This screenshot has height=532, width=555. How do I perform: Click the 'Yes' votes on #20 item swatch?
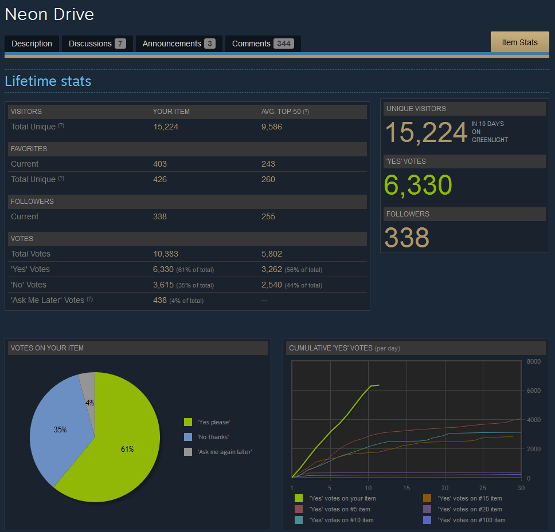click(x=427, y=509)
